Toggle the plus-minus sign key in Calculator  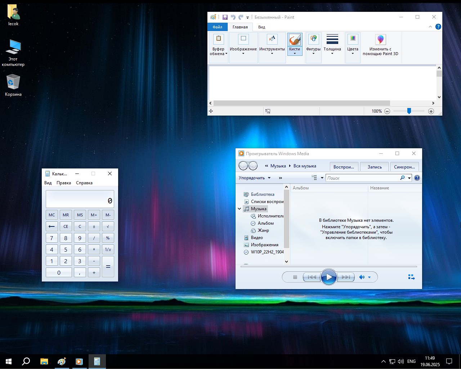pos(94,226)
